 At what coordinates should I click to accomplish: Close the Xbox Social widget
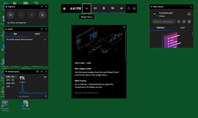[x=191, y=7]
